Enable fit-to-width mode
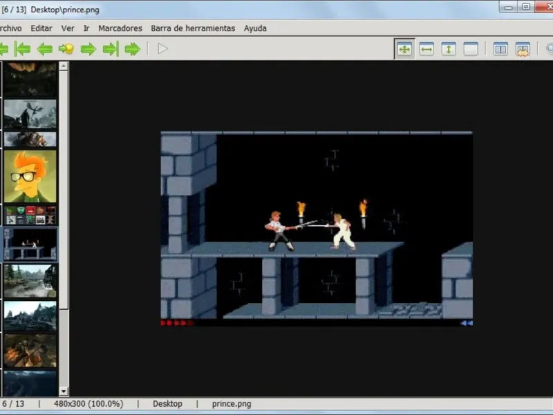Viewport: 553px width, 415px height. click(427, 49)
